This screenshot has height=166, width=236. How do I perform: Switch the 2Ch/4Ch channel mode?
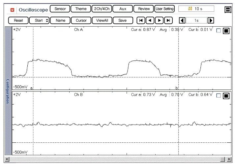[102, 9]
